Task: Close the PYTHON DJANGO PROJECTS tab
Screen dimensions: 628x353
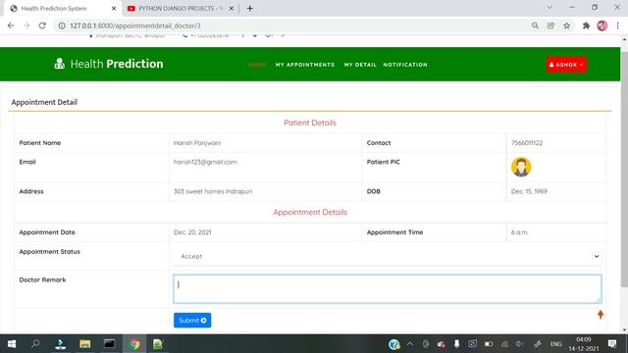Action: (x=232, y=9)
